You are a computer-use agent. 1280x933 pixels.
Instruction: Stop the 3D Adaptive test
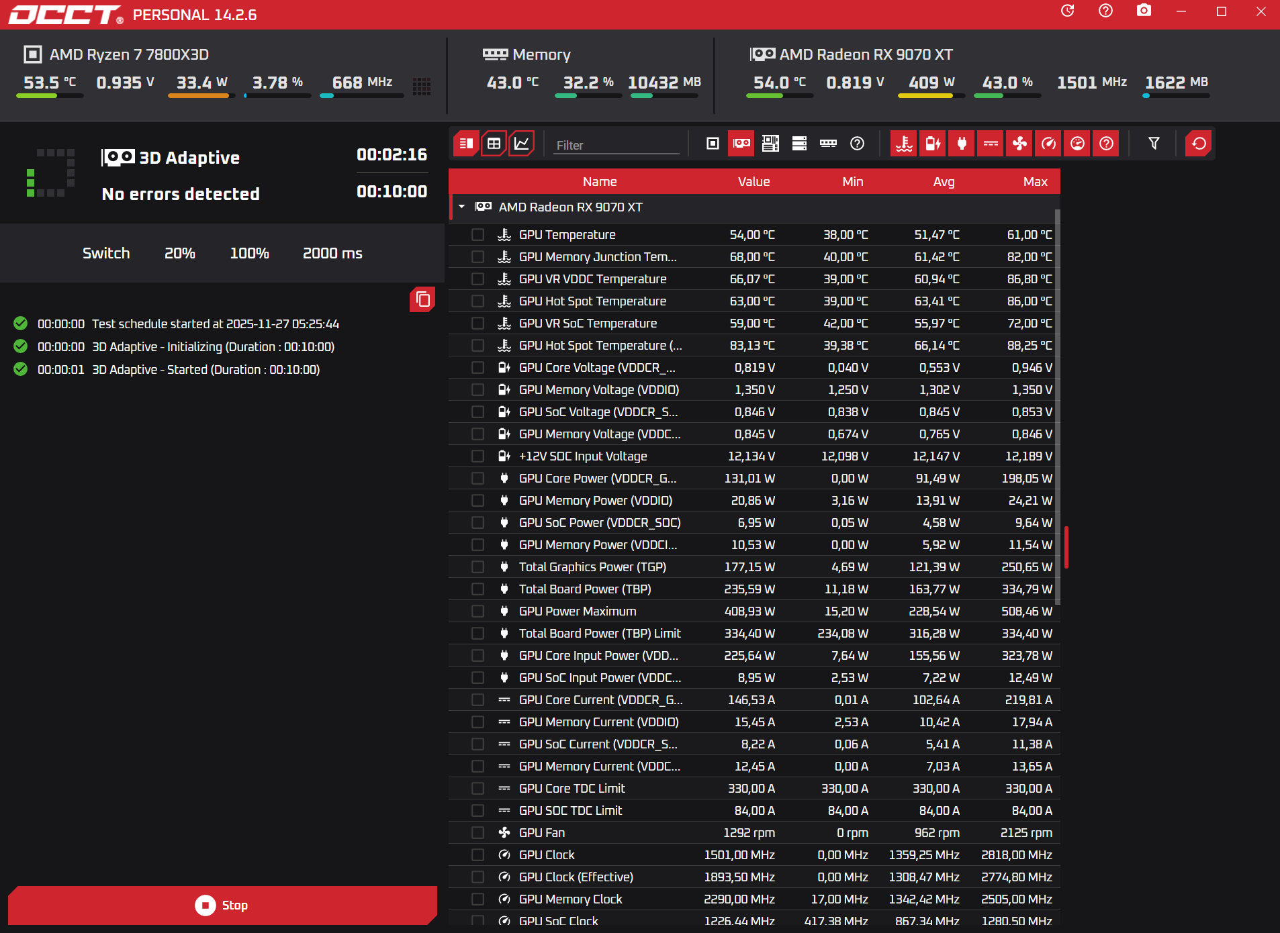[222, 905]
